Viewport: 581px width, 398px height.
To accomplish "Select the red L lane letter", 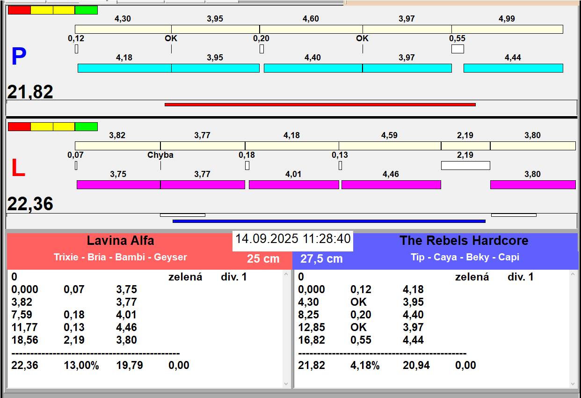I will pyautogui.click(x=18, y=169).
